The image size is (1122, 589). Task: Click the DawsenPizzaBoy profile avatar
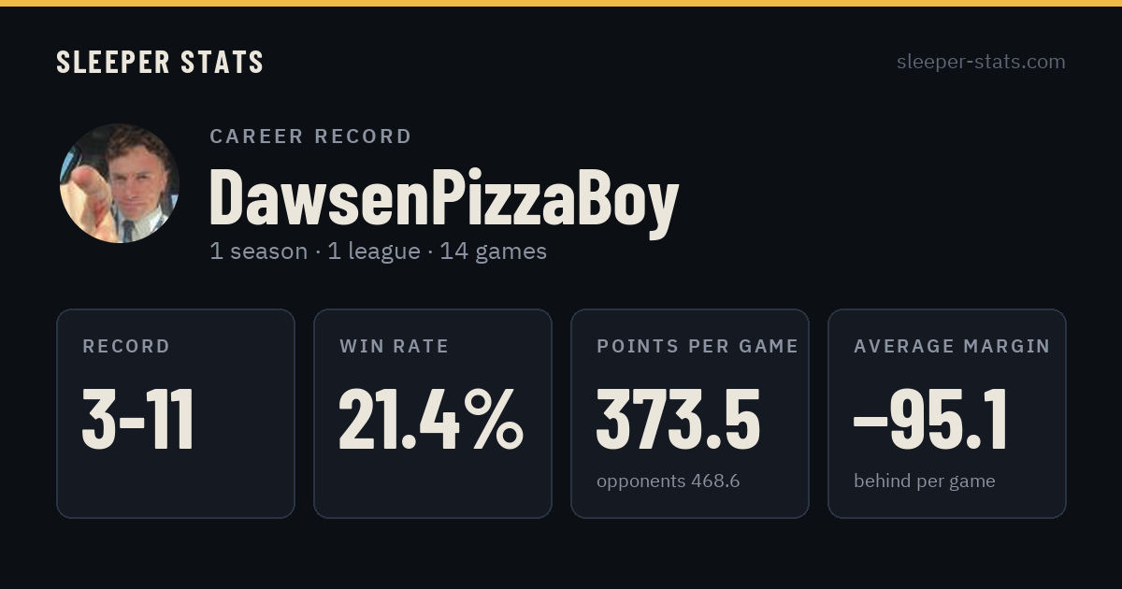(120, 183)
